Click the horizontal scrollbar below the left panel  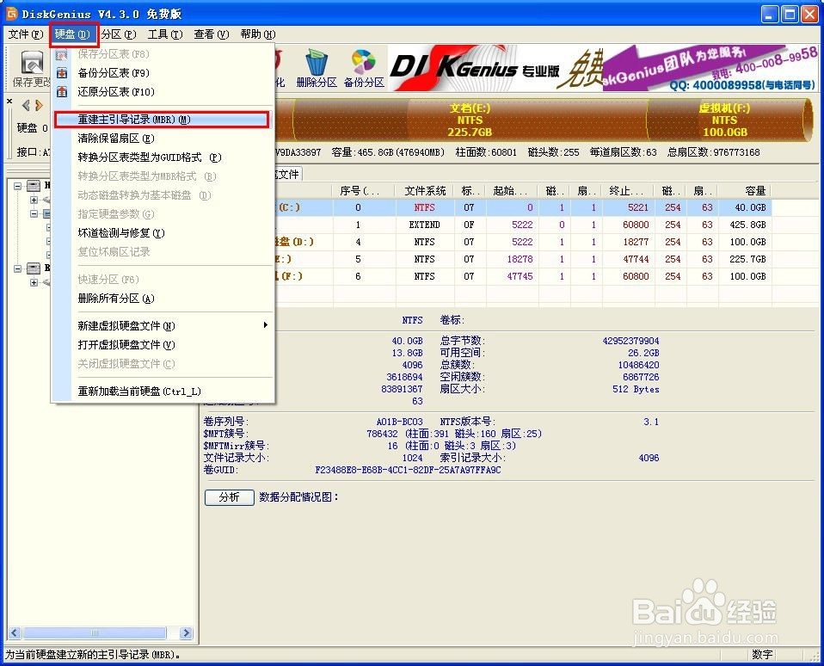click(x=95, y=632)
